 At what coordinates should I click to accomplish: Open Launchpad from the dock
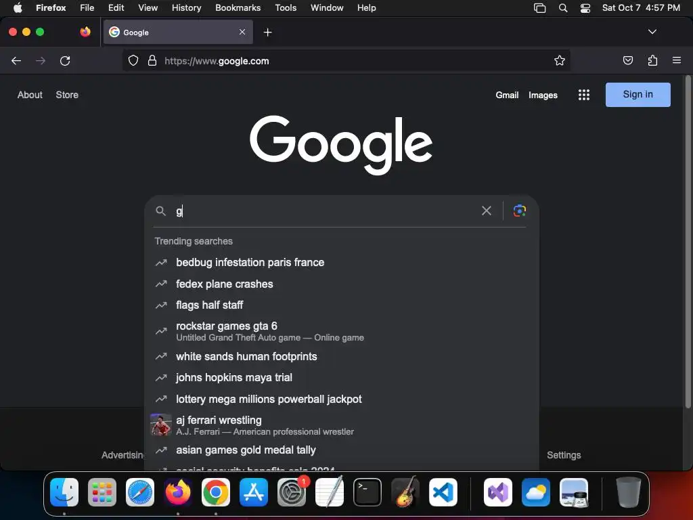pos(102,492)
